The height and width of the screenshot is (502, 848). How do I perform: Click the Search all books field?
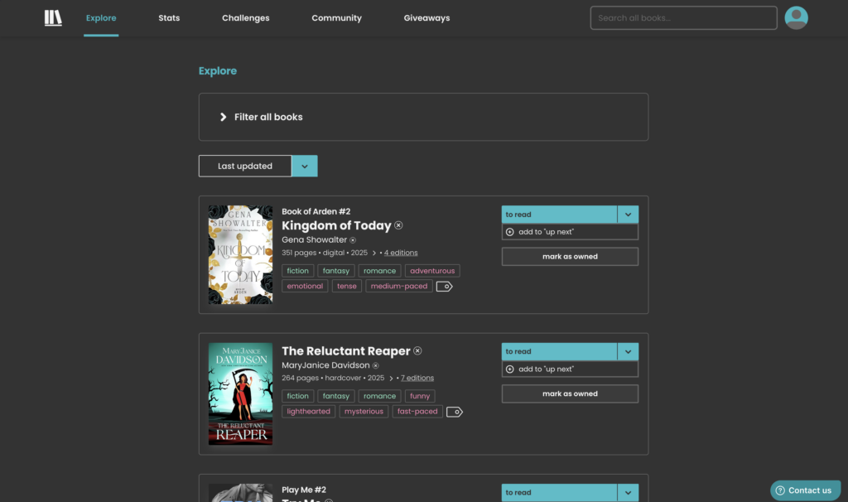pyautogui.click(x=683, y=18)
